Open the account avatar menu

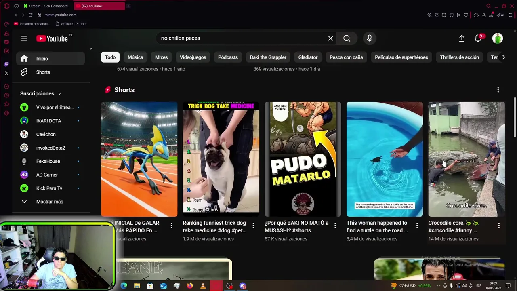click(498, 38)
